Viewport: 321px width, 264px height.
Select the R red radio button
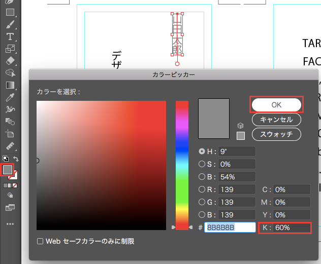point(202,190)
